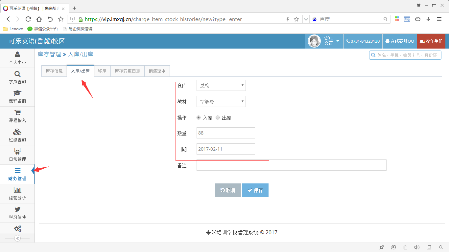Viewport: 449px width, 252px height.
Task: Open the settings gears at sidebar bottom
Action: pos(17,228)
